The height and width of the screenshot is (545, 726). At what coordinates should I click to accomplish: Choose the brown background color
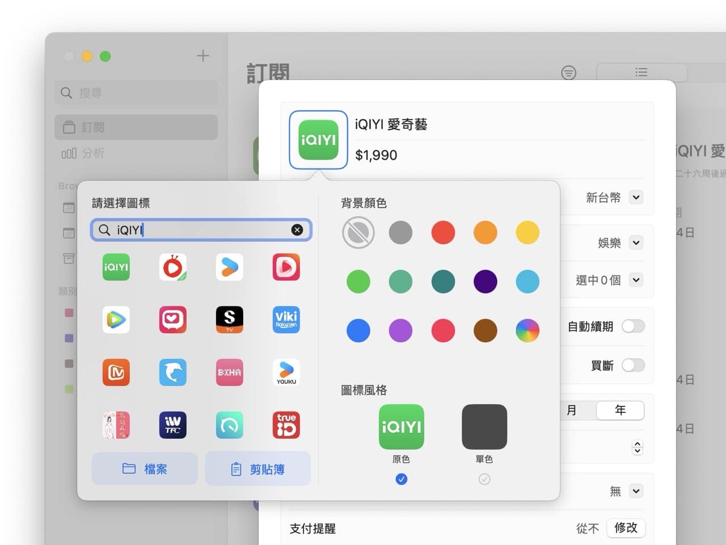click(486, 330)
